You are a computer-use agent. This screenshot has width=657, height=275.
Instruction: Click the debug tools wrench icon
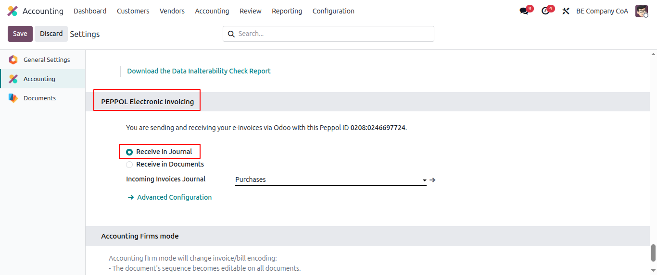point(566,11)
